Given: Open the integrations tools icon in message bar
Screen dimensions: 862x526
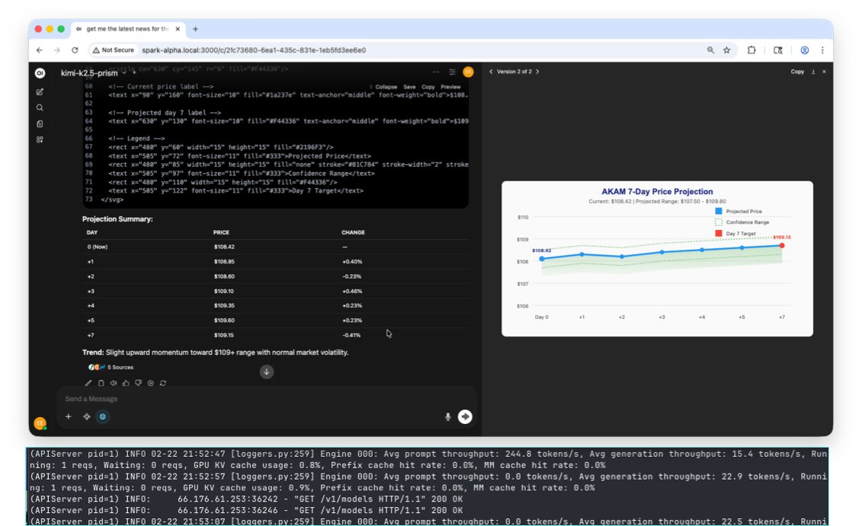Looking at the screenshot, I should (x=86, y=416).
